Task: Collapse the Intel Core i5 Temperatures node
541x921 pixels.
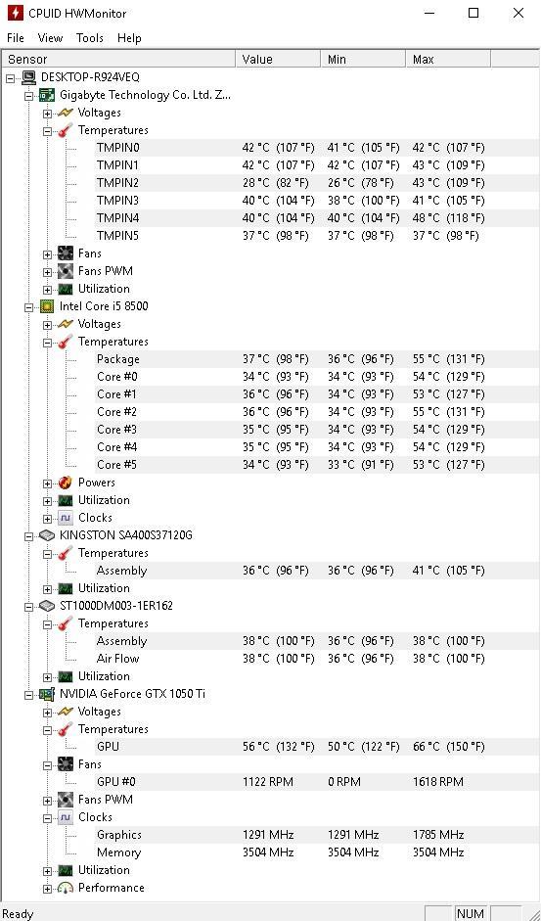Action: (48, 342)
